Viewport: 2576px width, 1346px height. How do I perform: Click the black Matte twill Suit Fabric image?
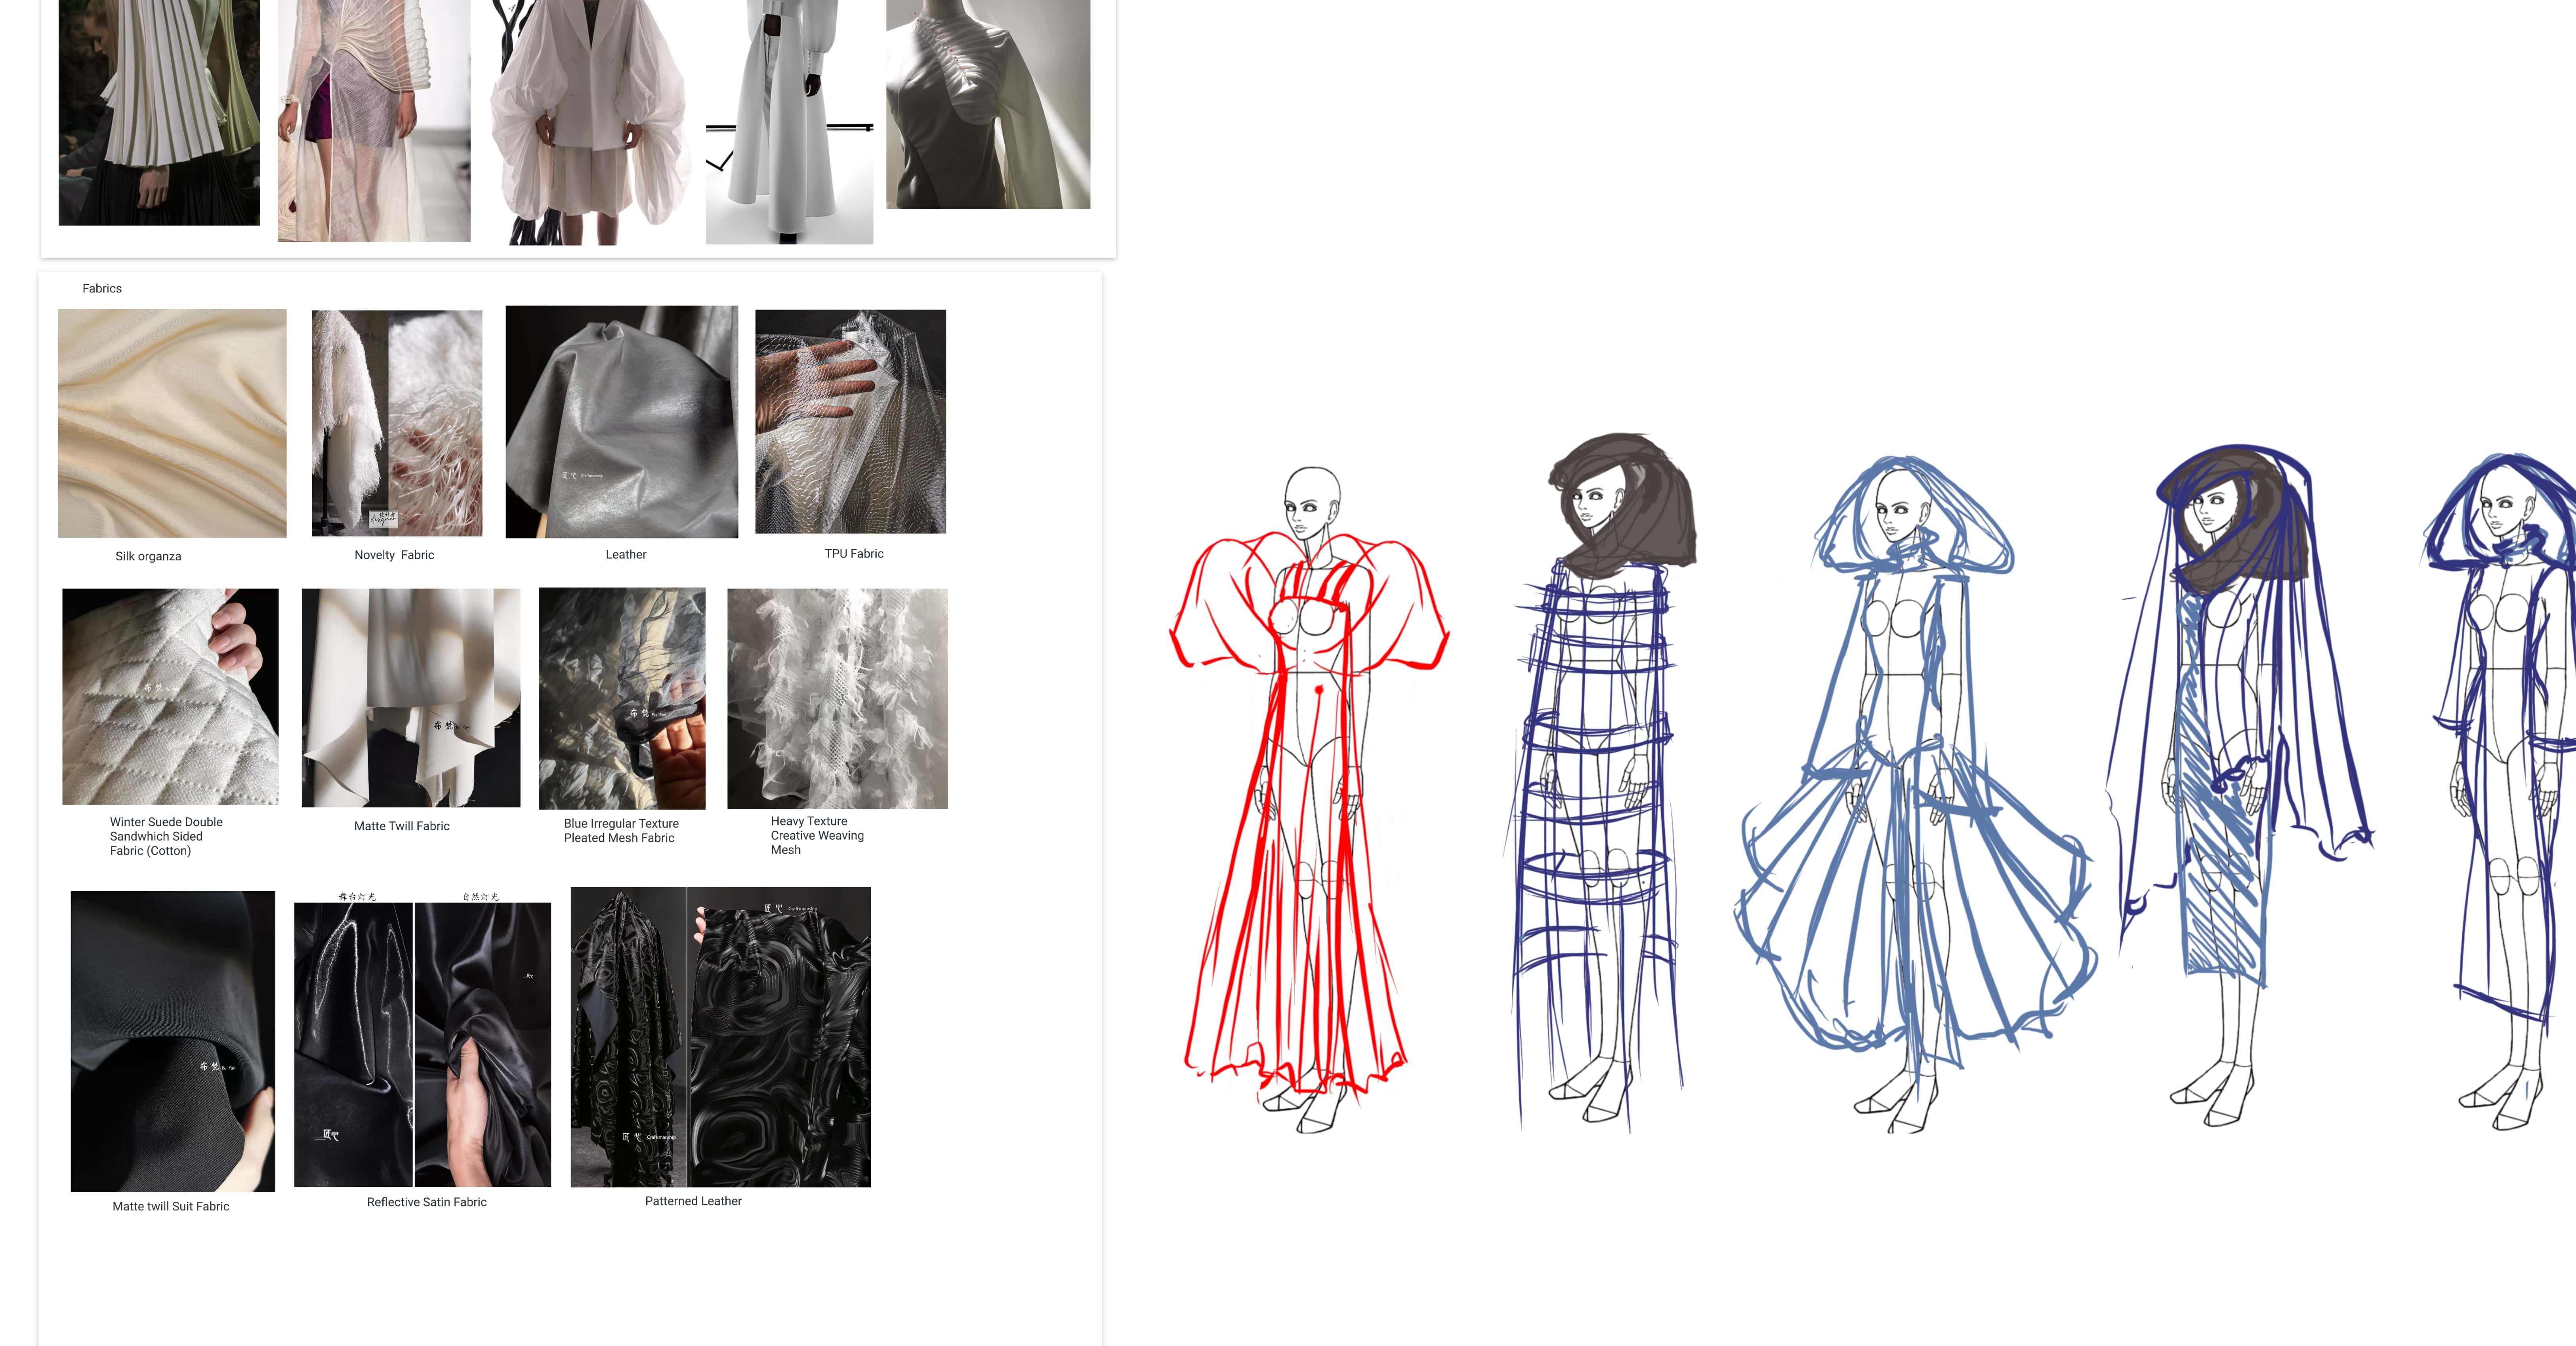click(173, 1041)
